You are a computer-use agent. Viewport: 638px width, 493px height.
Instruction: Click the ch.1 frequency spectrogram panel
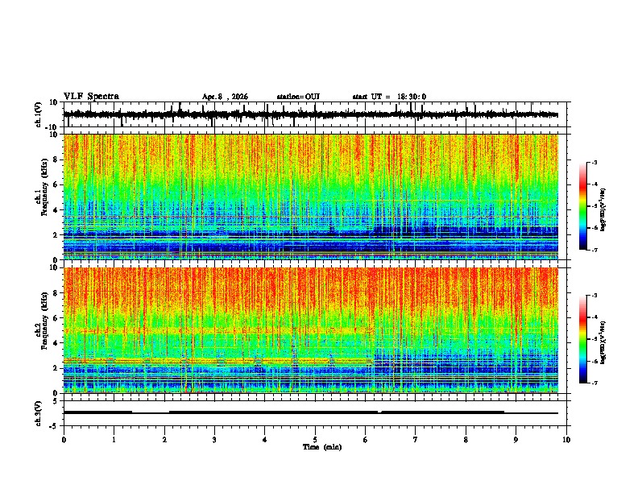[311, 197]
